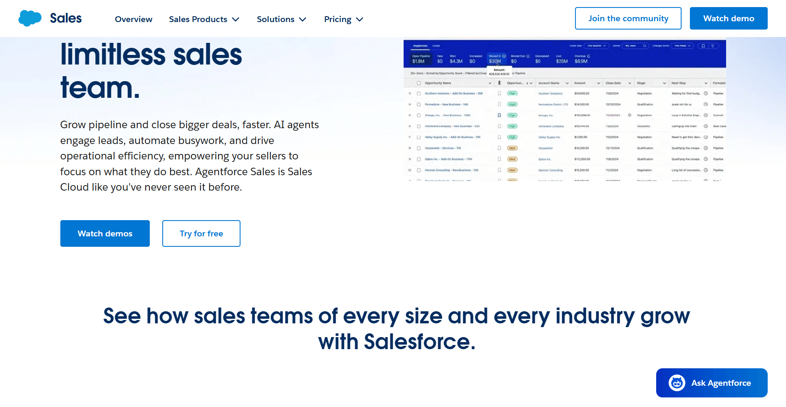Tick the select-all checkbox beside Opportunity Name header
This screenshot has width=786, height=407.
pyautogui.click(x=419, y=83)
